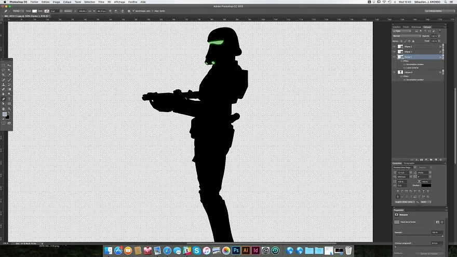
Task: Toggle visibility of Ellipse 1 layer
Action: 394,52
